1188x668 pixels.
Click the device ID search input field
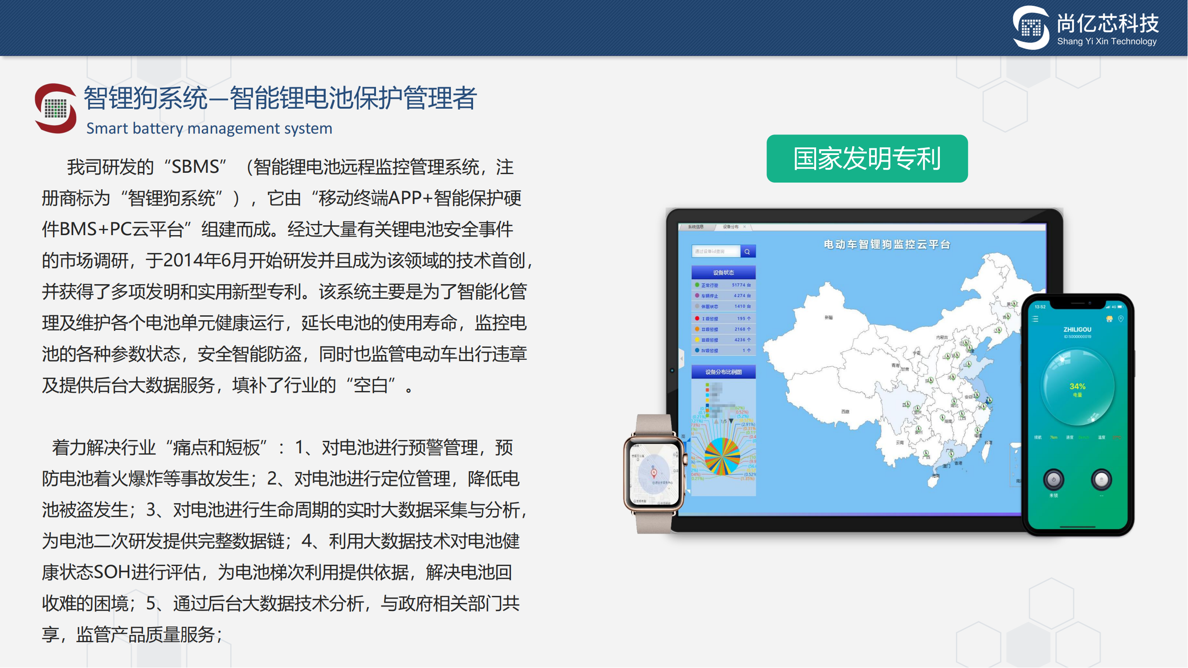[716, 251]
